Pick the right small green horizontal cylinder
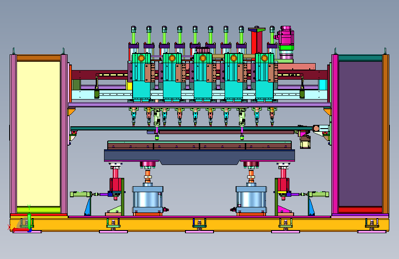399x259 pixels. [318, 194]
